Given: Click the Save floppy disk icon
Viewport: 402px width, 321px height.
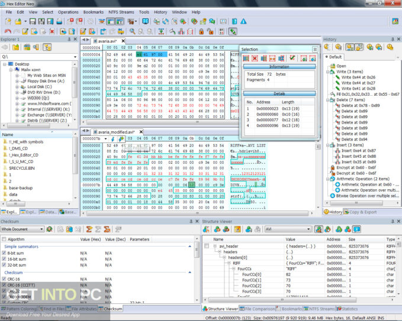Looking at the screenshot, I should (33, 21).
